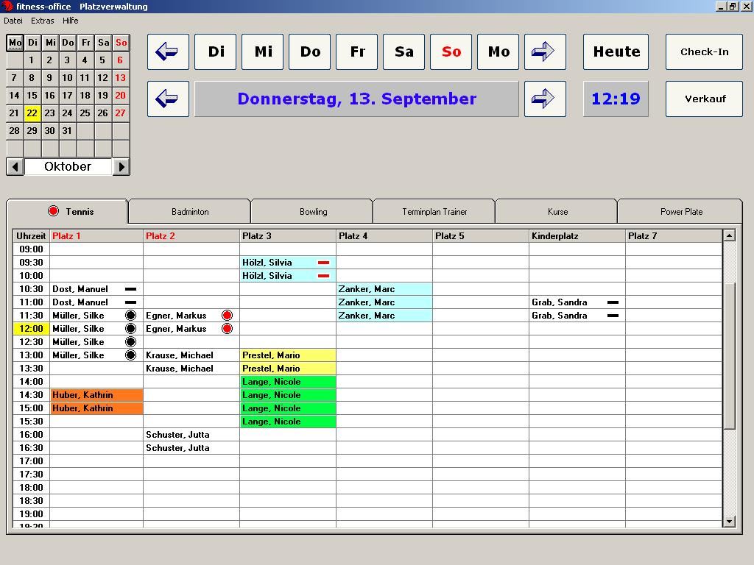This screenshot has height=565, width=754.
Task: Click highlighted 12:00 time cell
Action: [31, 329]
